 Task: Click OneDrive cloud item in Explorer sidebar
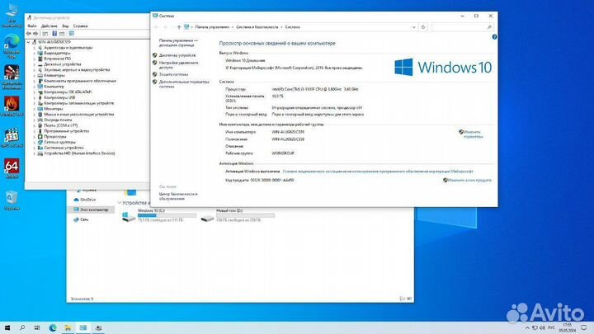pos(85,200)
